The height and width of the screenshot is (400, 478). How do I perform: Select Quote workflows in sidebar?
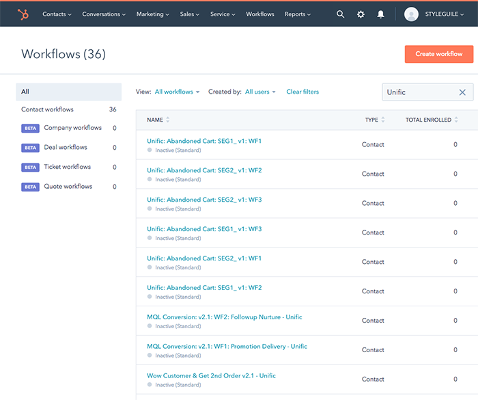click(x=68, y=186)
